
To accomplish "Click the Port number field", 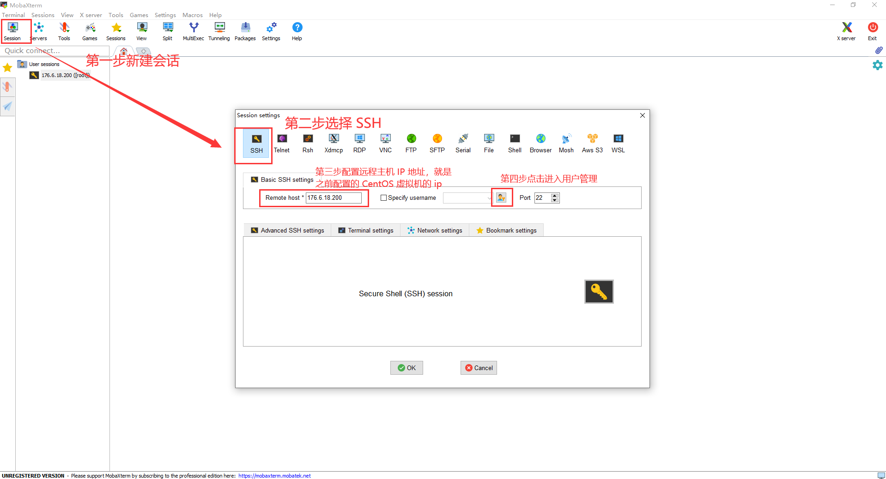I will 543,198.
